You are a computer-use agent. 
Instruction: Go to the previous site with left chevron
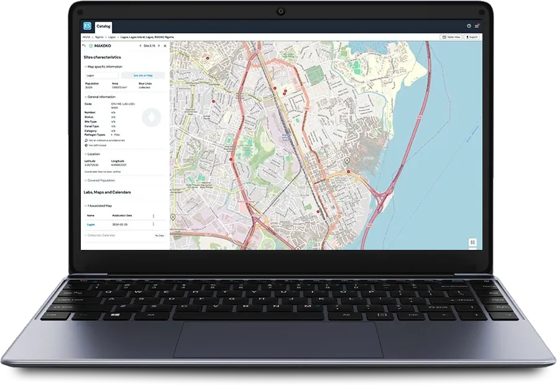[140, 46]
